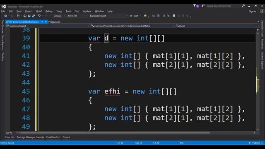The width and height of the screenshot is (265, 149).
Task: Open the Window menu
Action: click(x=99, y=11)
